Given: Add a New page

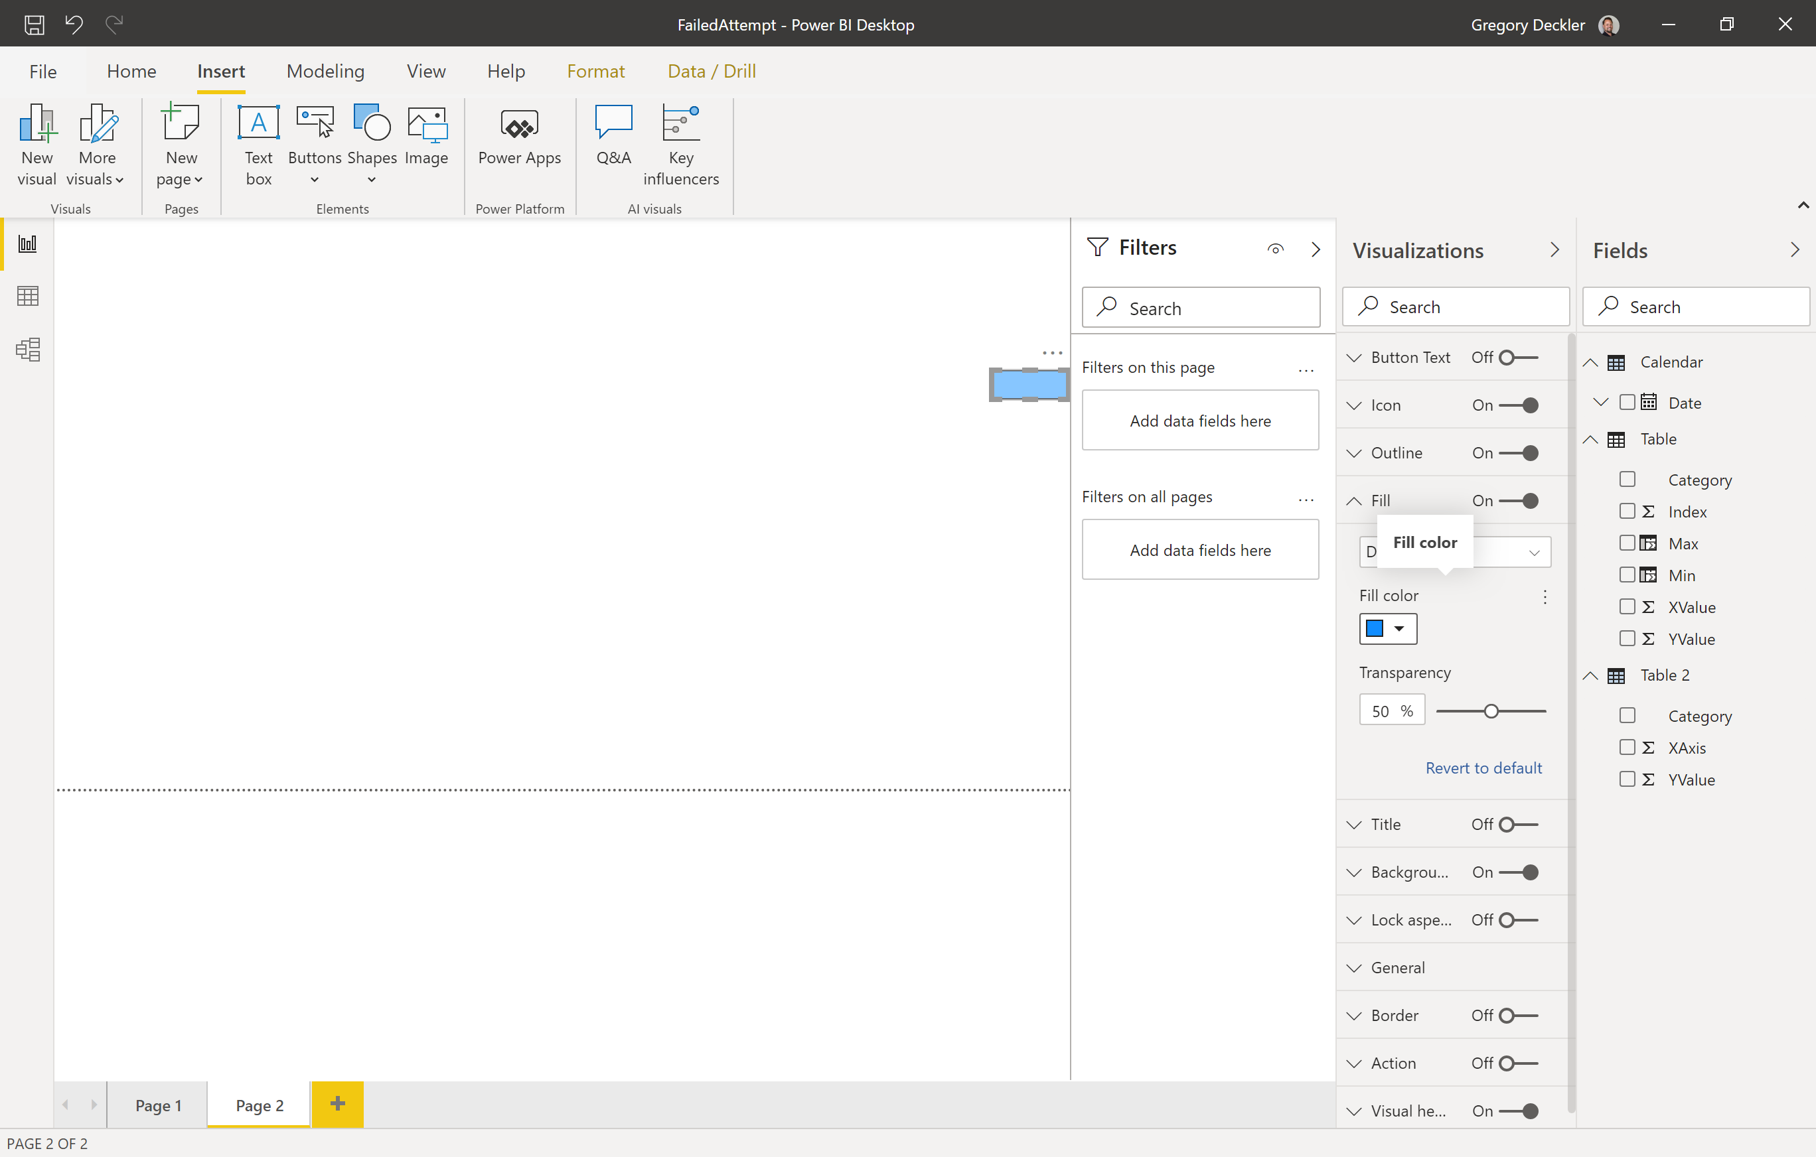Looking at the screenshot, I should pos(181,145).
